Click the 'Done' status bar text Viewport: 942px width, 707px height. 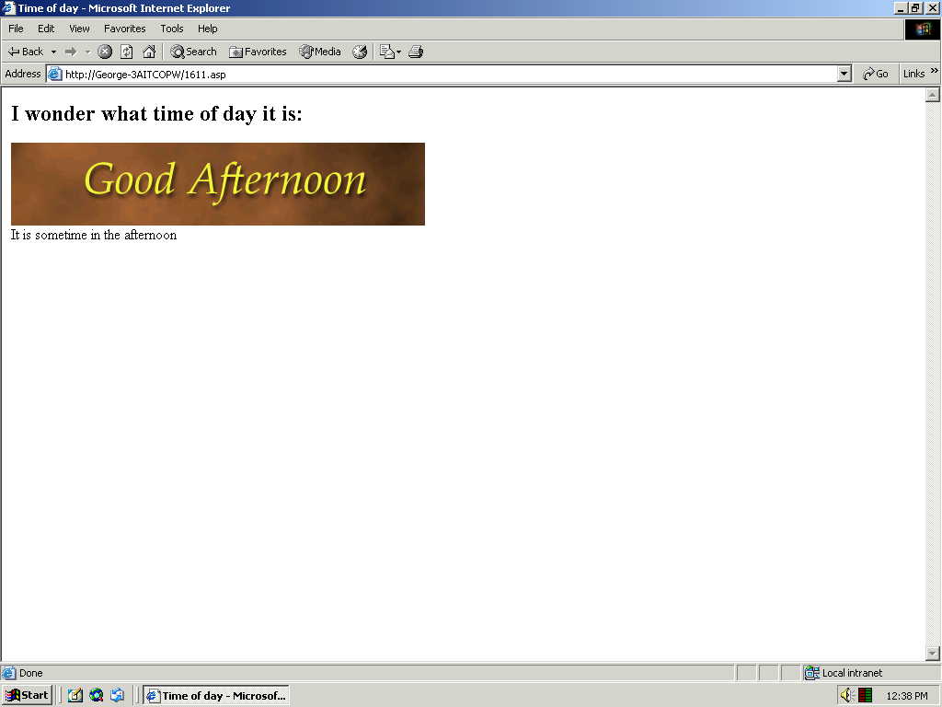tap(30, 673)
